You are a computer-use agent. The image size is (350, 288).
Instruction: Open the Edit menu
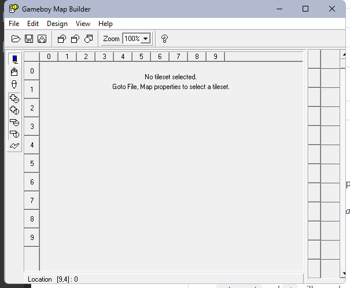coord(33,24)
